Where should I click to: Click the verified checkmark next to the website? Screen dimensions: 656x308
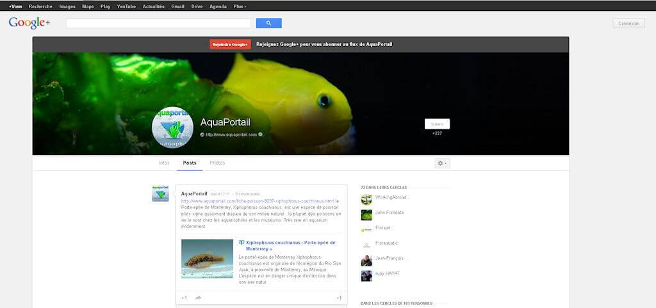pyautogui.click(x=260, y=134)
